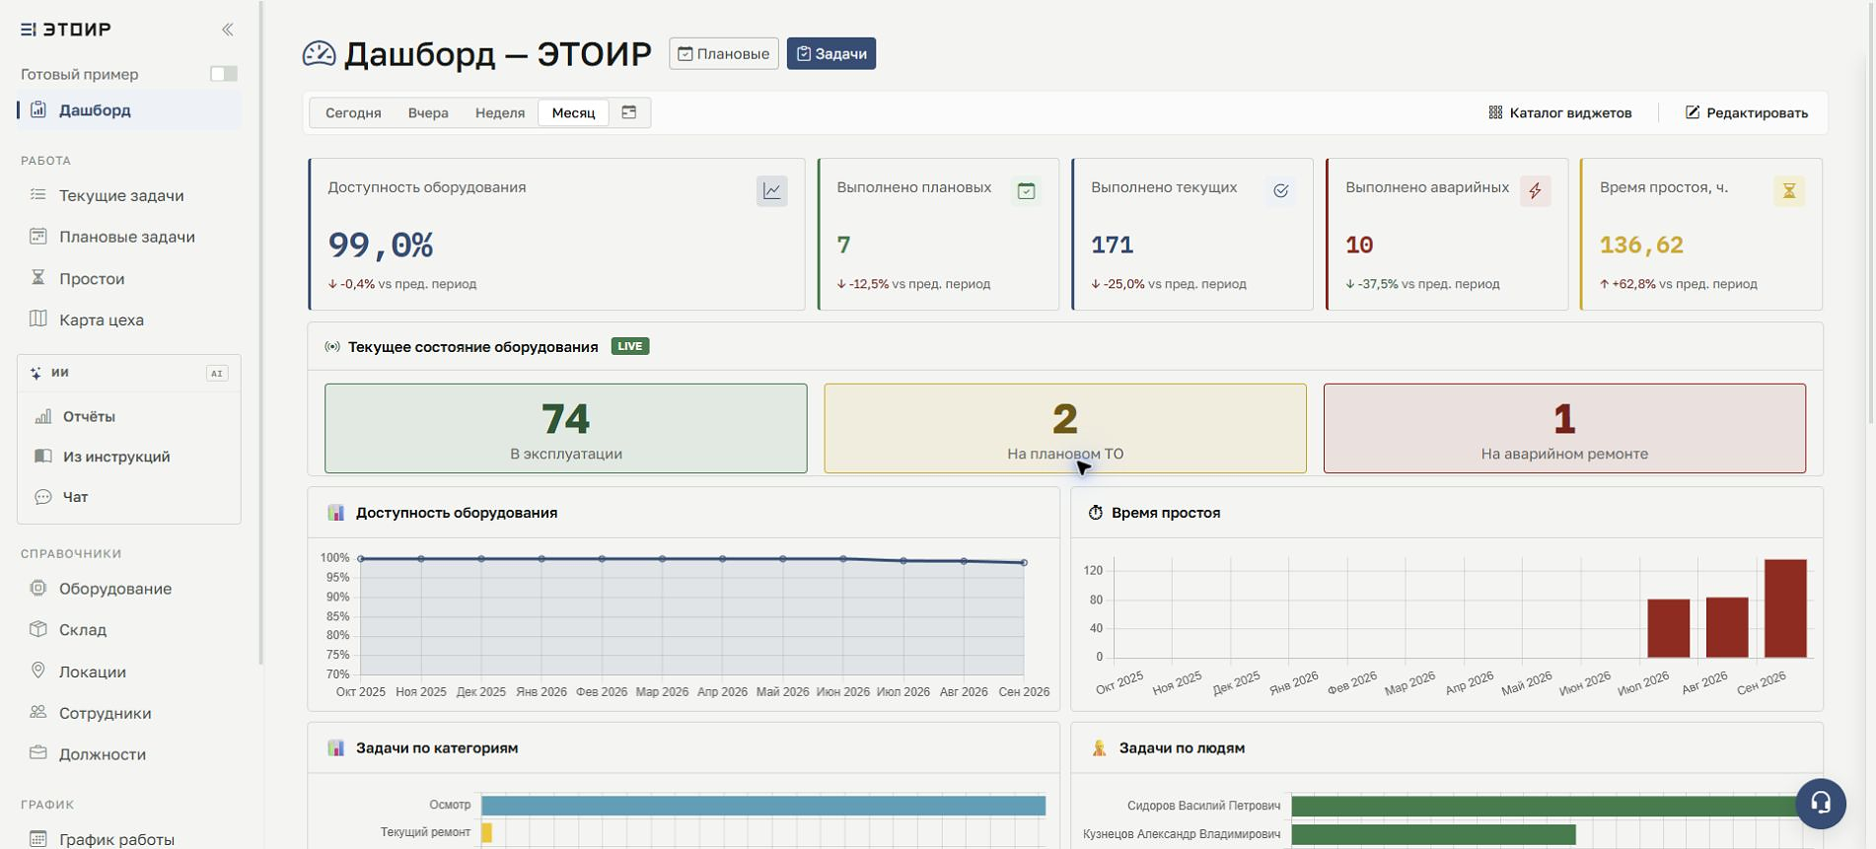Click hourglass icon on 'Время простоя' card
Viewport: 1876px width, 849px height.
1789,191
